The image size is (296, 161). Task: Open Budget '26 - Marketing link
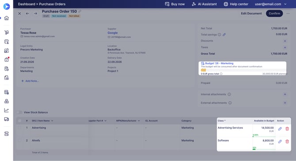(x=219, y=64)
